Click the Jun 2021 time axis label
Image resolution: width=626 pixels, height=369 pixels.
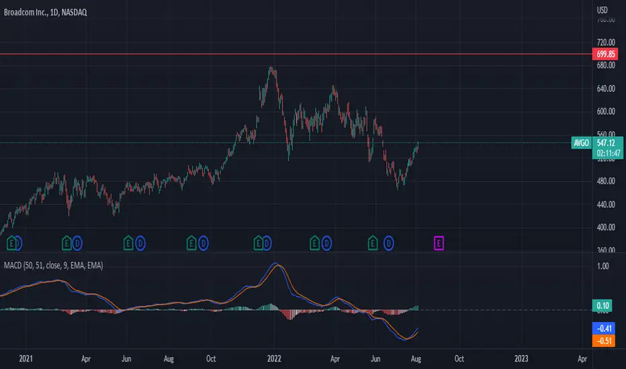tap(126, 359)
